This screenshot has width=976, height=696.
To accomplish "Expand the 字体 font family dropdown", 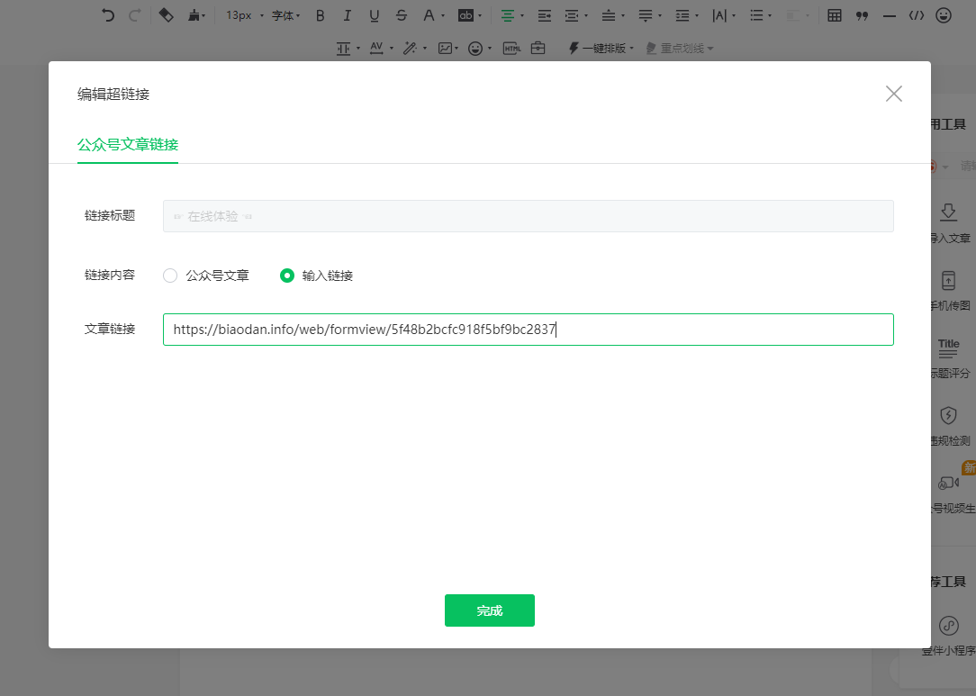I will pos(286,15).
